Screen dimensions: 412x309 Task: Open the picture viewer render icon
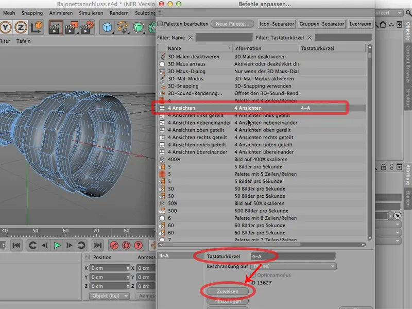[x=72, y=26]
